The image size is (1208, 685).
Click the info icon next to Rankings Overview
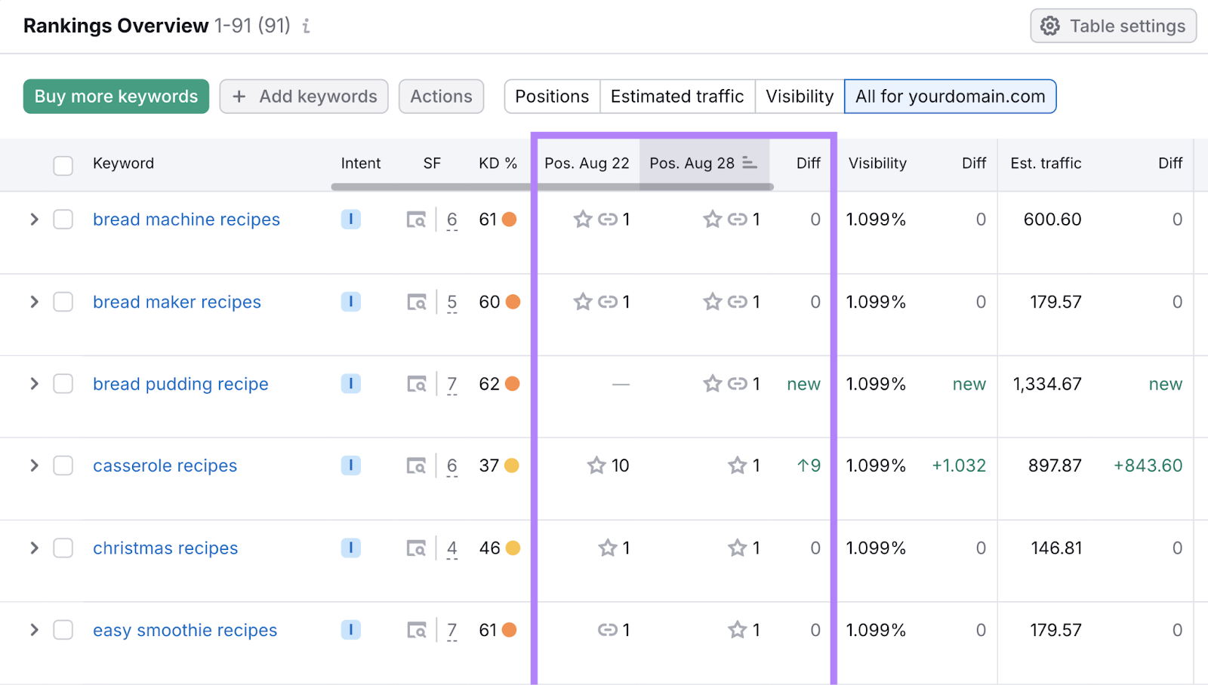pyautogui.click(x=306, y=25)
